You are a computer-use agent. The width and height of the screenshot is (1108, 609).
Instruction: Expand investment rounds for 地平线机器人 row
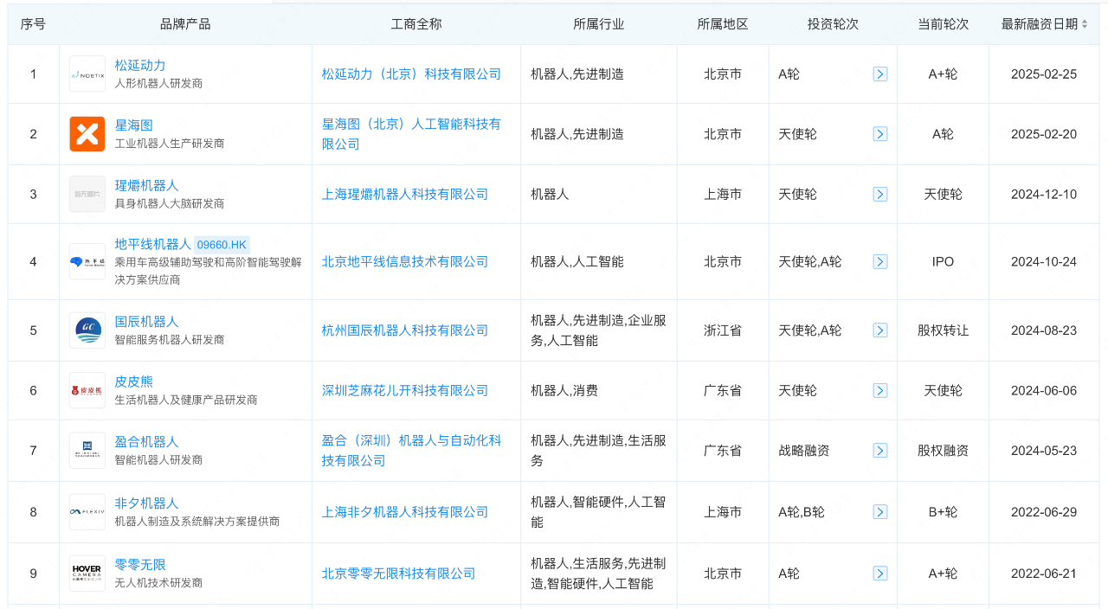click(880, 261)
